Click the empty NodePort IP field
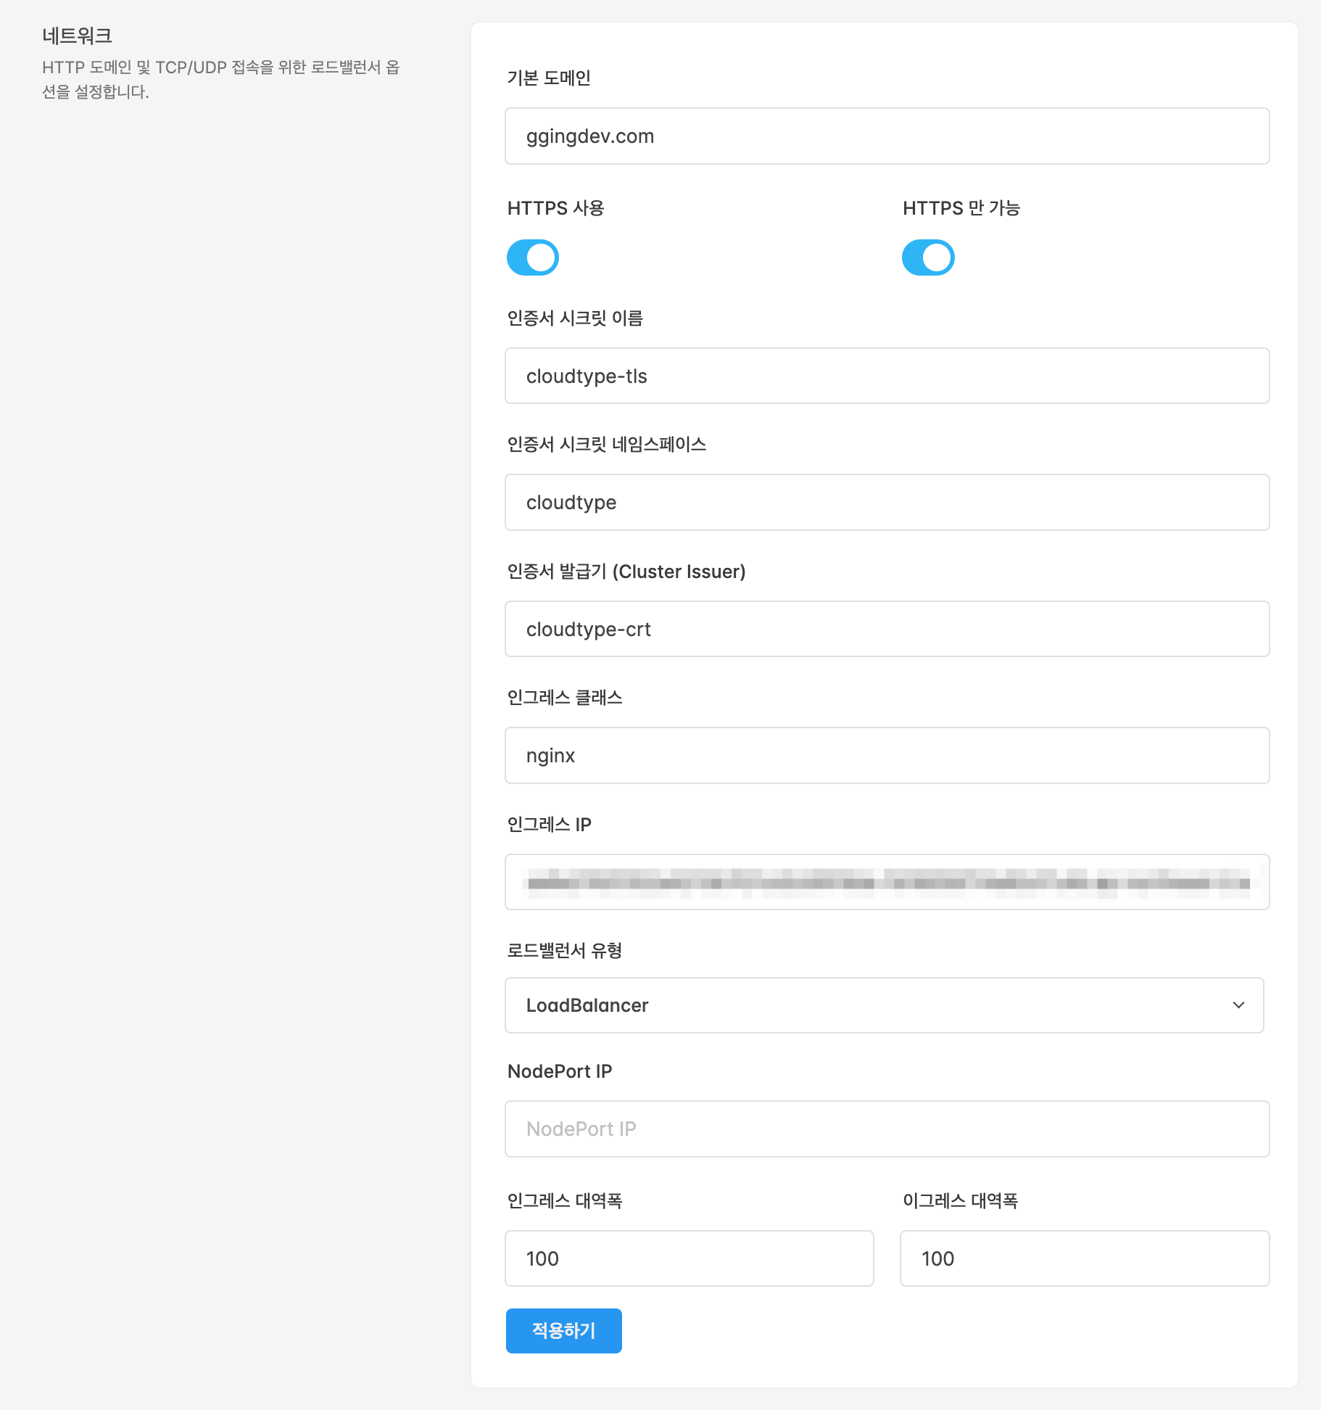Screen dimensions: 1321x1410 point(886,1129)
